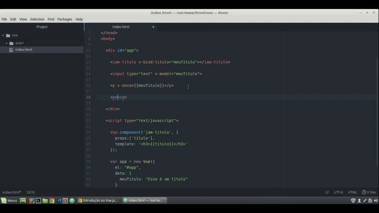This screenshot has height=213, width=379.
Task: Launch the terminal from taskbar
Action: 38,201
